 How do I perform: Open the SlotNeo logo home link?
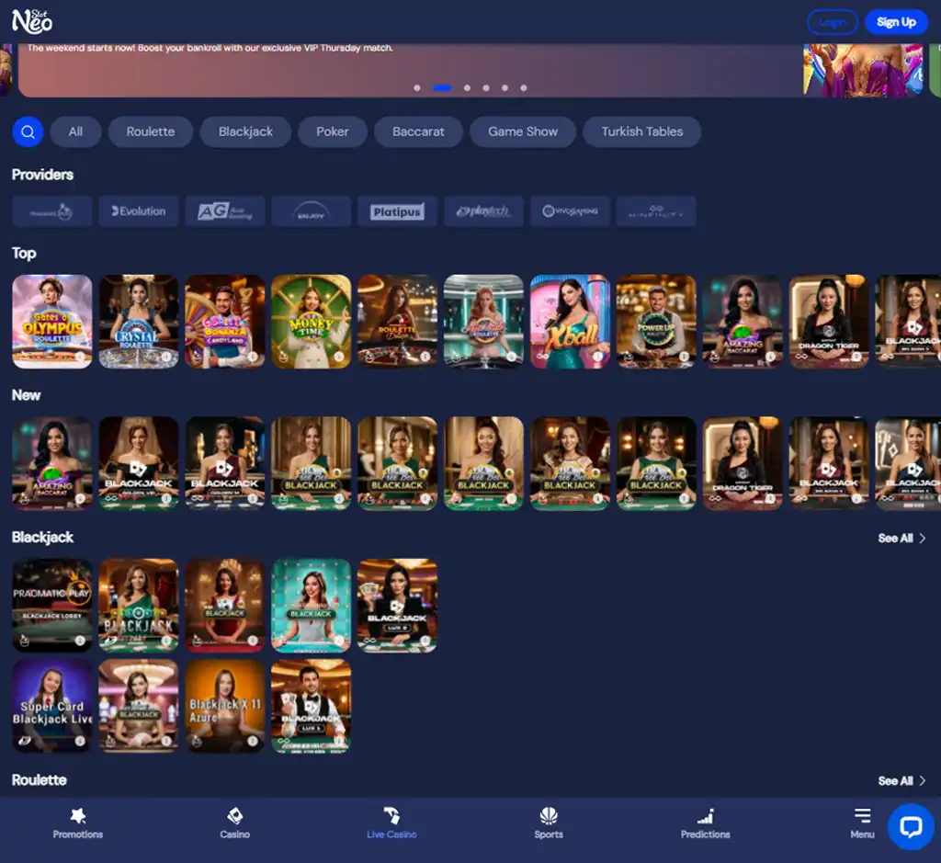32,22
